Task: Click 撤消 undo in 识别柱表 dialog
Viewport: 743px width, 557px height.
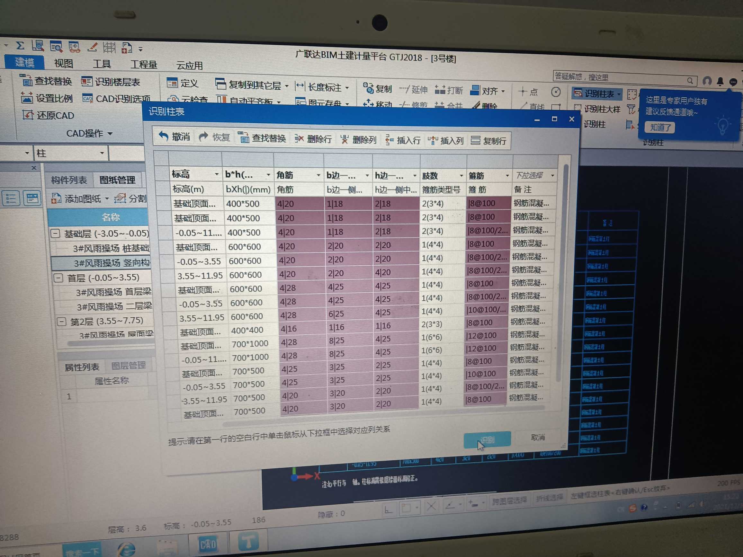Action: 174,137
